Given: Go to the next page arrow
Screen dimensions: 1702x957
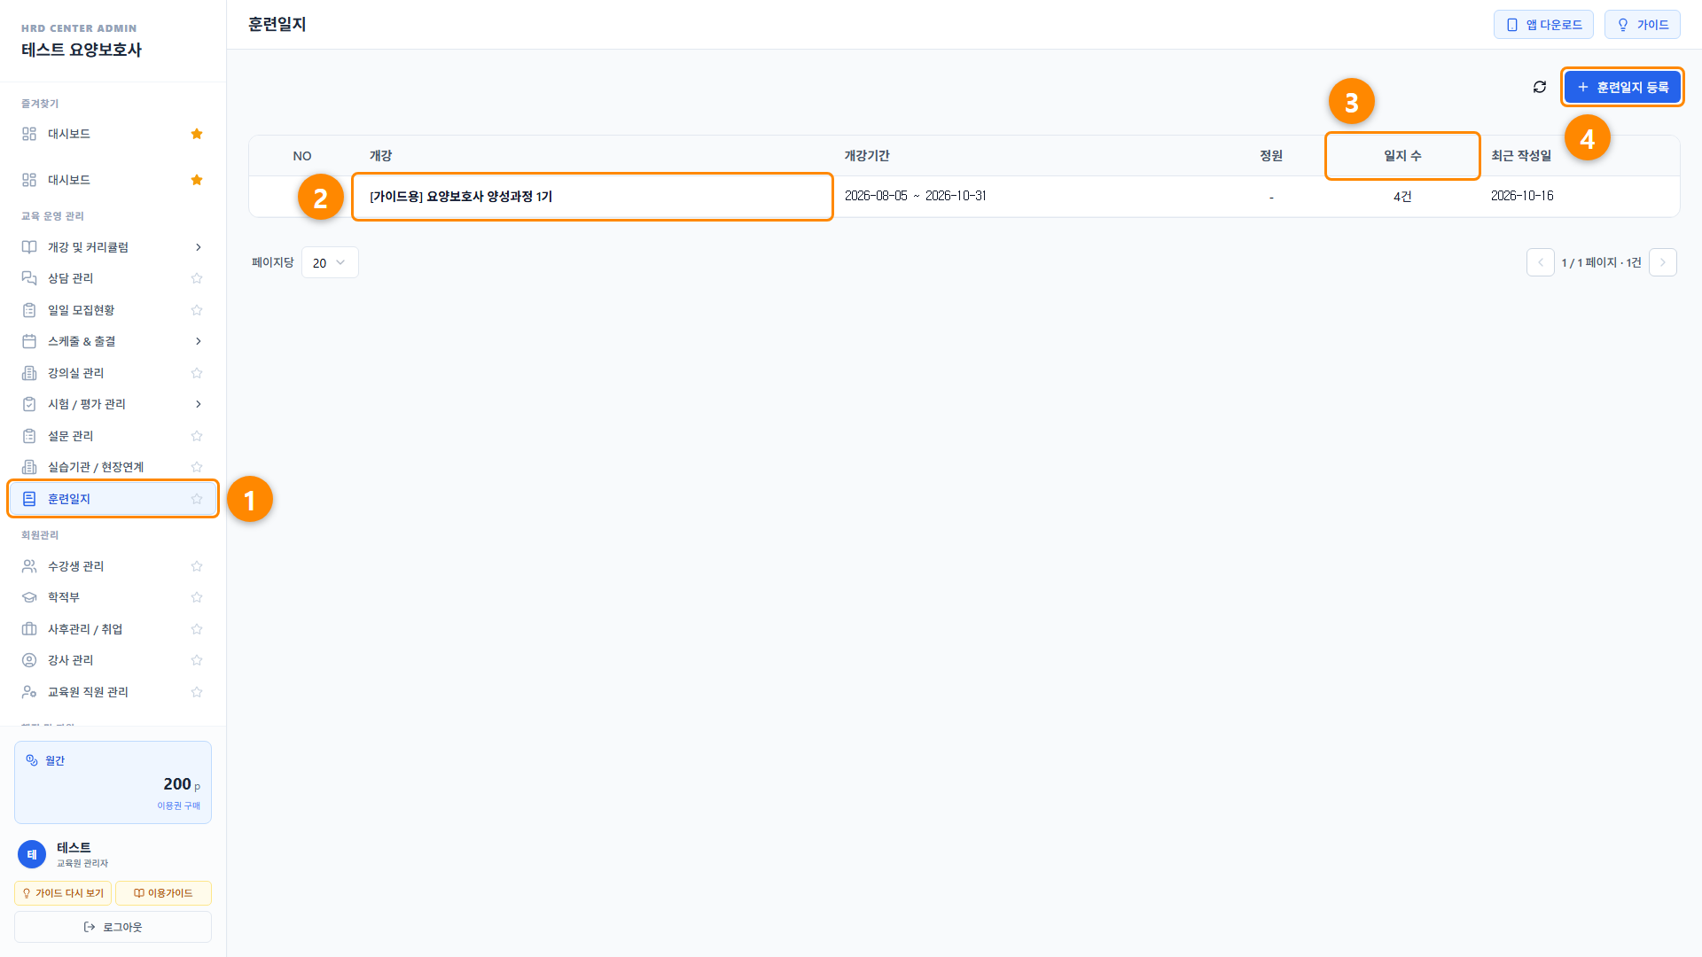Looking at the screenshot, I should [1663, 262].
